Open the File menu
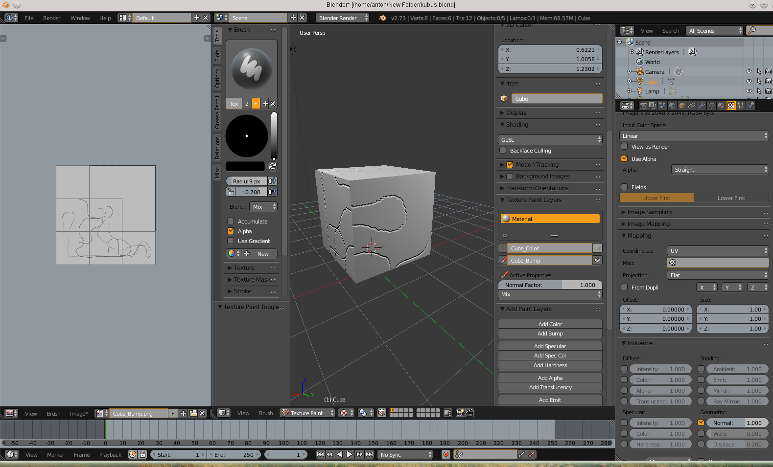Screen dimensions: 773x467 coord(29,18)
